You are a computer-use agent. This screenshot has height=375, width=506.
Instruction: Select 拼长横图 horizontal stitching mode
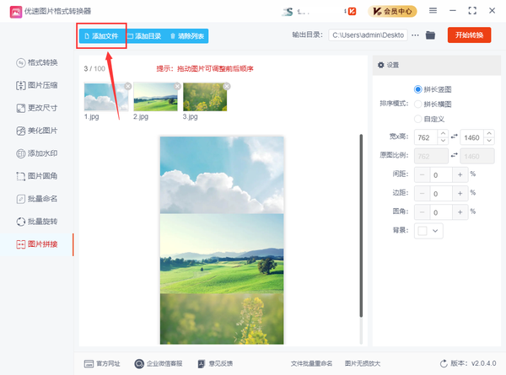pos(418,104)
